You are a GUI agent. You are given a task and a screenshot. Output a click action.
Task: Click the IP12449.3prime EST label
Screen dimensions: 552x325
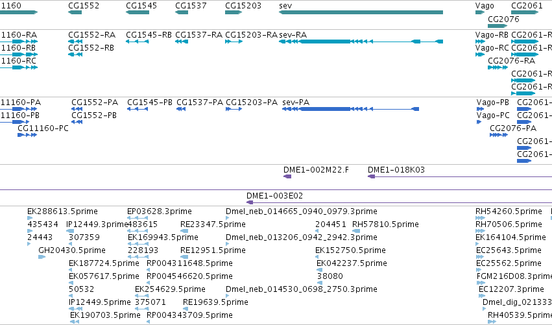tap(97, 224)
